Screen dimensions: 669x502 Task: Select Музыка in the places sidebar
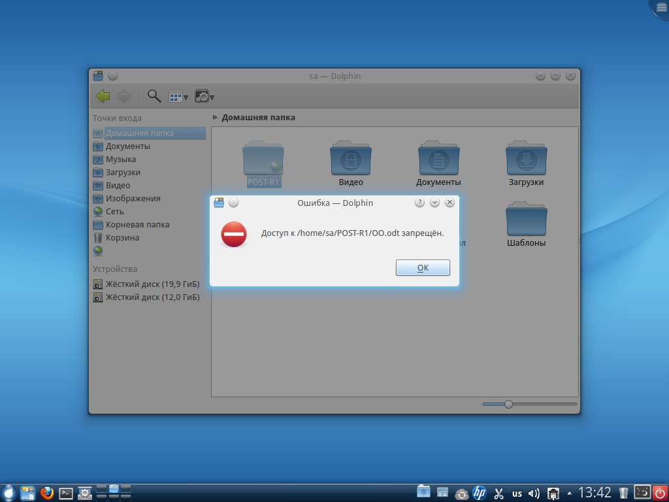(149, 159)
